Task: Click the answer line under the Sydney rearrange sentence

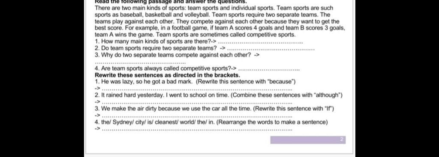Action: pyautogui.click(x=197, y=130)
